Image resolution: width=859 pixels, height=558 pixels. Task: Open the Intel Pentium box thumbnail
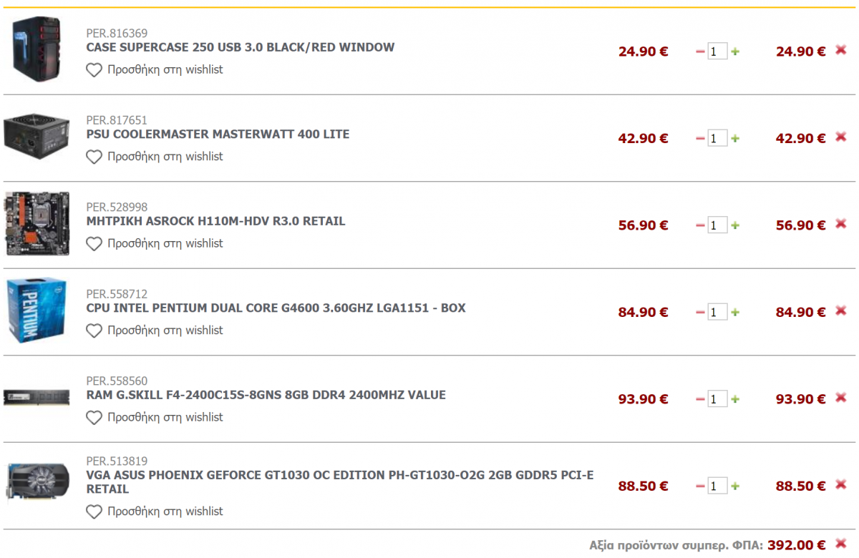(x=37, y=311)
